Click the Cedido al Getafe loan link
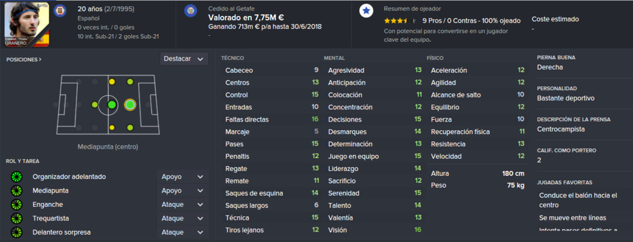 [x=231, y=9]
